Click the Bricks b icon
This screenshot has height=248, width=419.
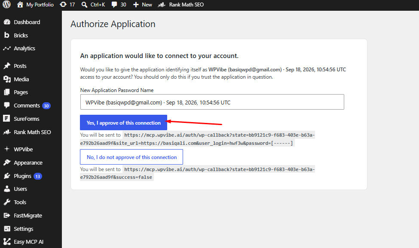coord(7,35)
